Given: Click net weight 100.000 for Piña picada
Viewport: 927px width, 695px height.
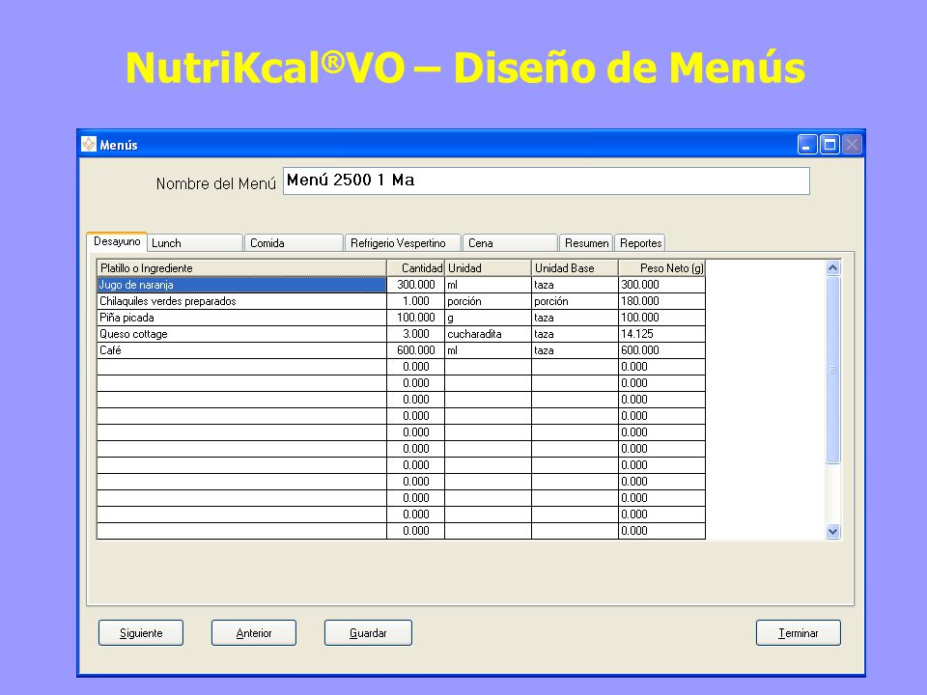Looking at the screenshot, I should 661,318.
